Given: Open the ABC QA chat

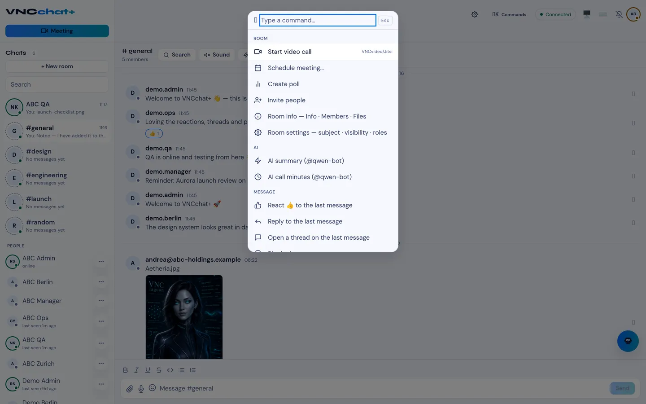Looking at the screenshot, I should 57,108.
